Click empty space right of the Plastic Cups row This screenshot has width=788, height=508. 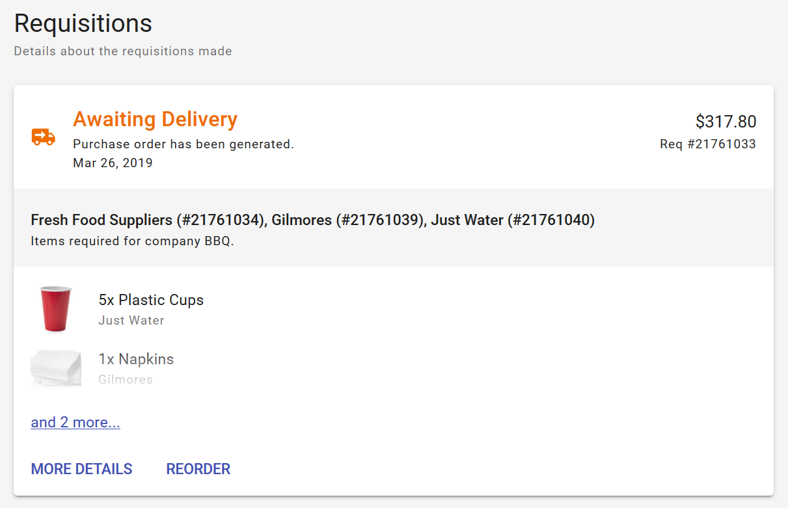coord(488,309)
